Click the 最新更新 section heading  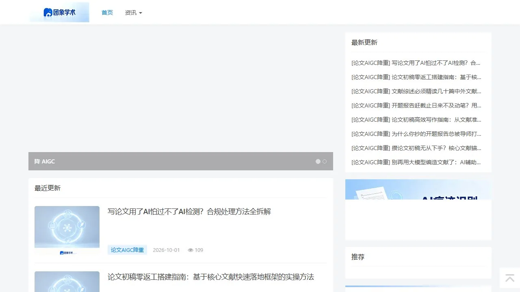(364, 43)
